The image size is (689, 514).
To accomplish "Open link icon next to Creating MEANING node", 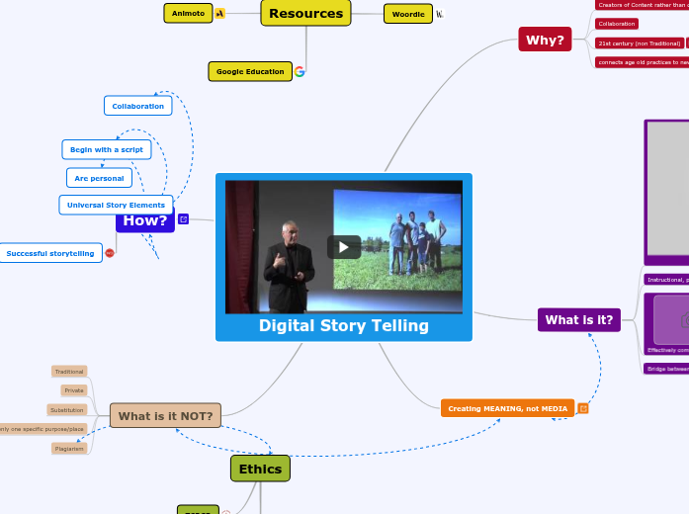I will [x=583, y=408].
